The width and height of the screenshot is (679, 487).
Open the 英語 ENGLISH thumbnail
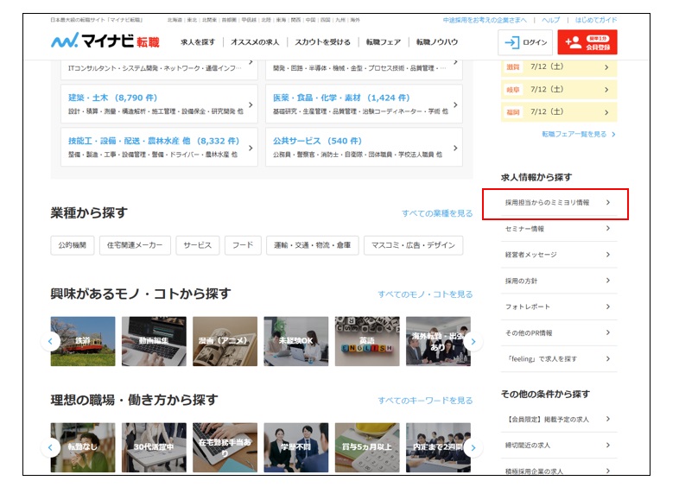(367, 341)
